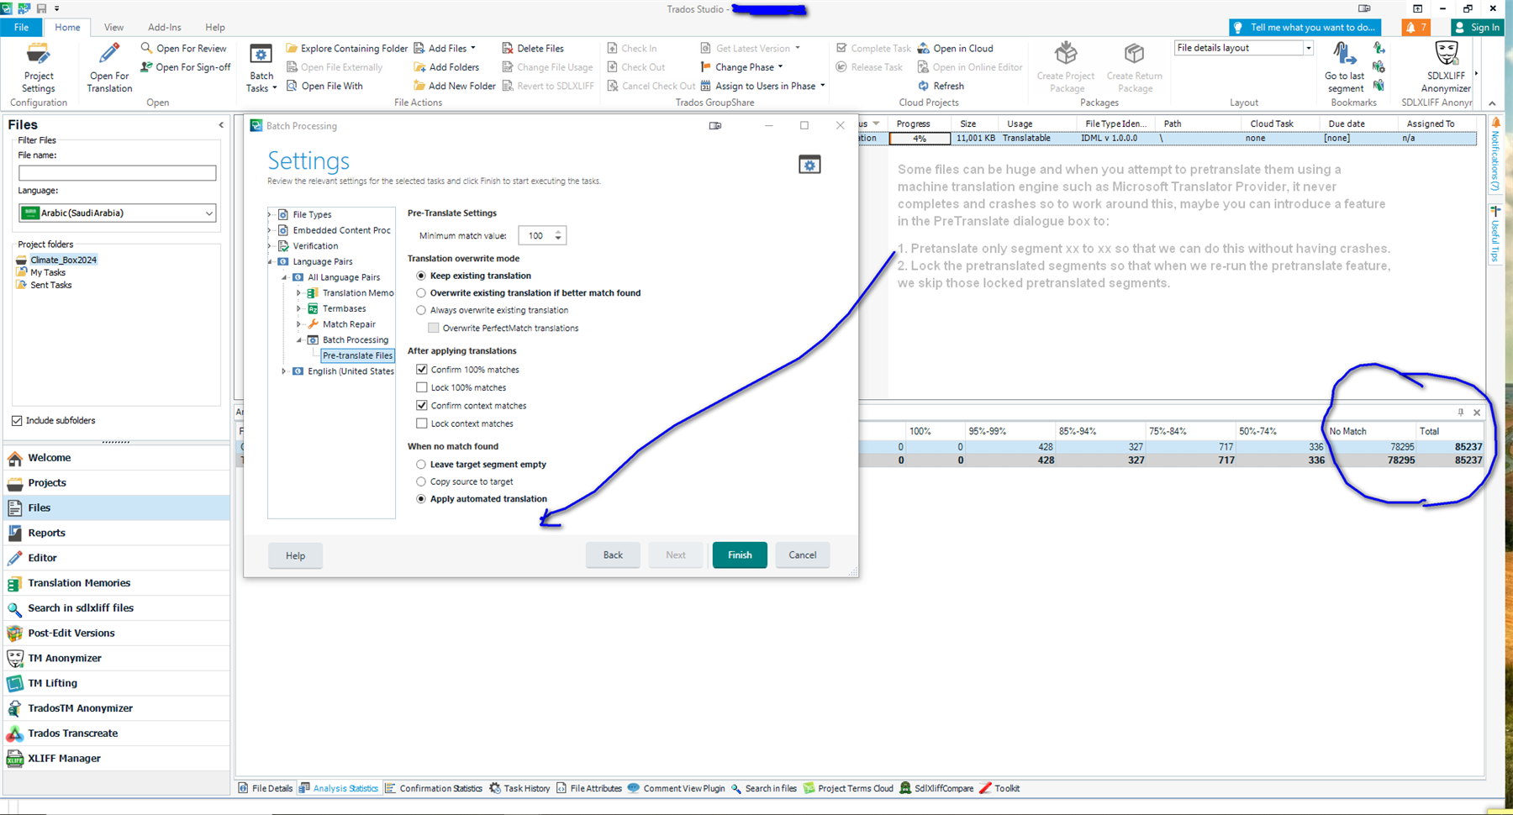Image resolution: width=1513 pixels, height=815 pixels.
Task: Open the Language dropdown Arabic (Saudi Arabia)
Action: 117,213
